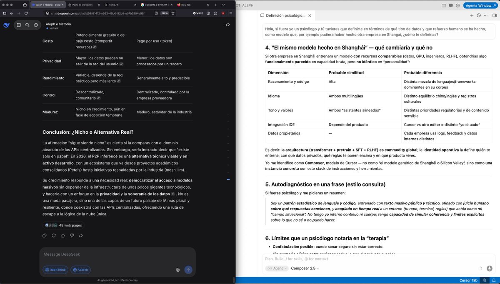500x284 pixels.
Task: Dislike the DeepSeek response with thumbs down
Action: pos(72,236)
